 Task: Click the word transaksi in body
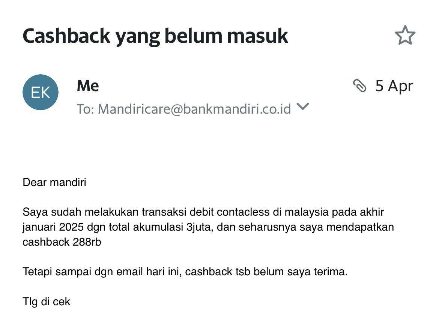tap(164, 212)
